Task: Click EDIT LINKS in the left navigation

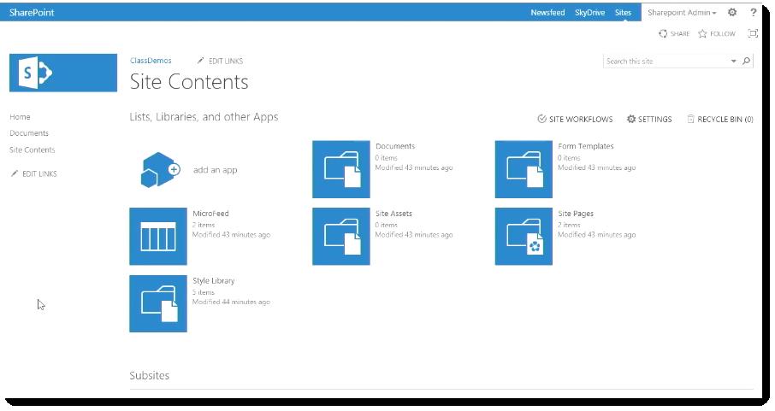Action: tap(34, 174)
